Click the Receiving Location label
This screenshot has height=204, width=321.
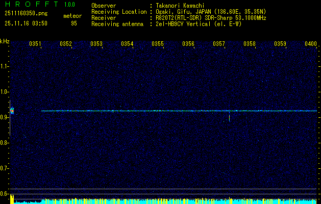coord(119,12)
